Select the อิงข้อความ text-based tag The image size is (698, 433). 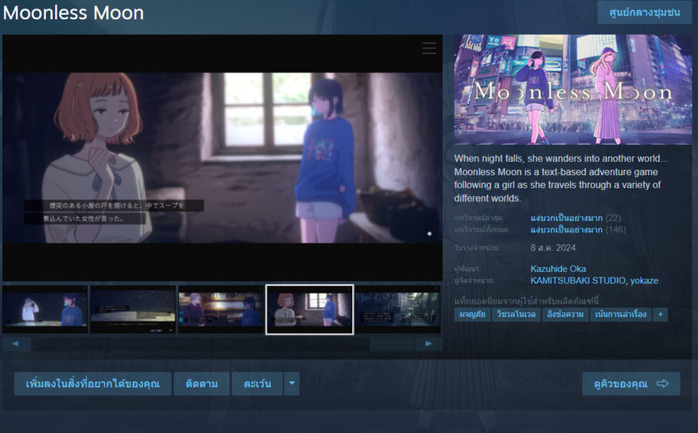[565, 314]
